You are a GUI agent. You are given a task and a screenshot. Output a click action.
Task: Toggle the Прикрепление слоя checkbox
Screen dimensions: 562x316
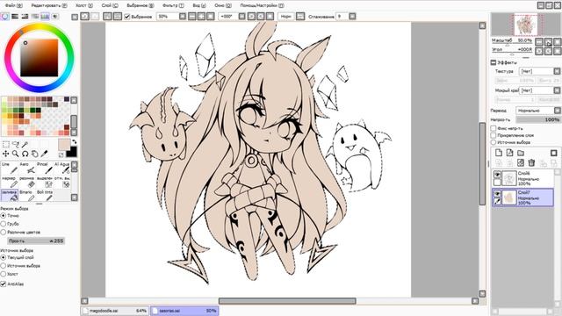coord(494,135)
